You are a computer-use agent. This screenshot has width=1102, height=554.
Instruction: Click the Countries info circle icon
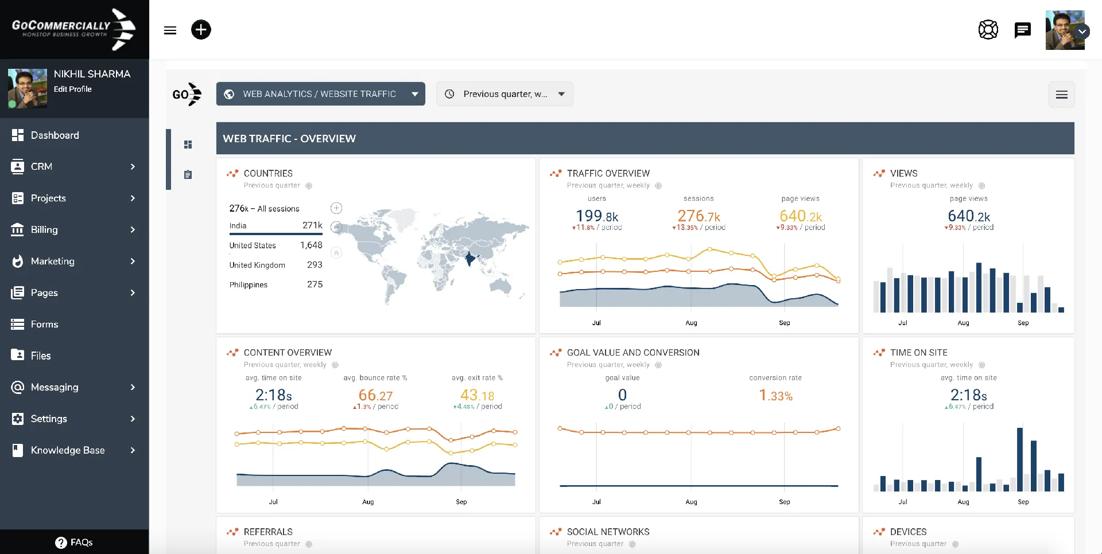(309, 186)
